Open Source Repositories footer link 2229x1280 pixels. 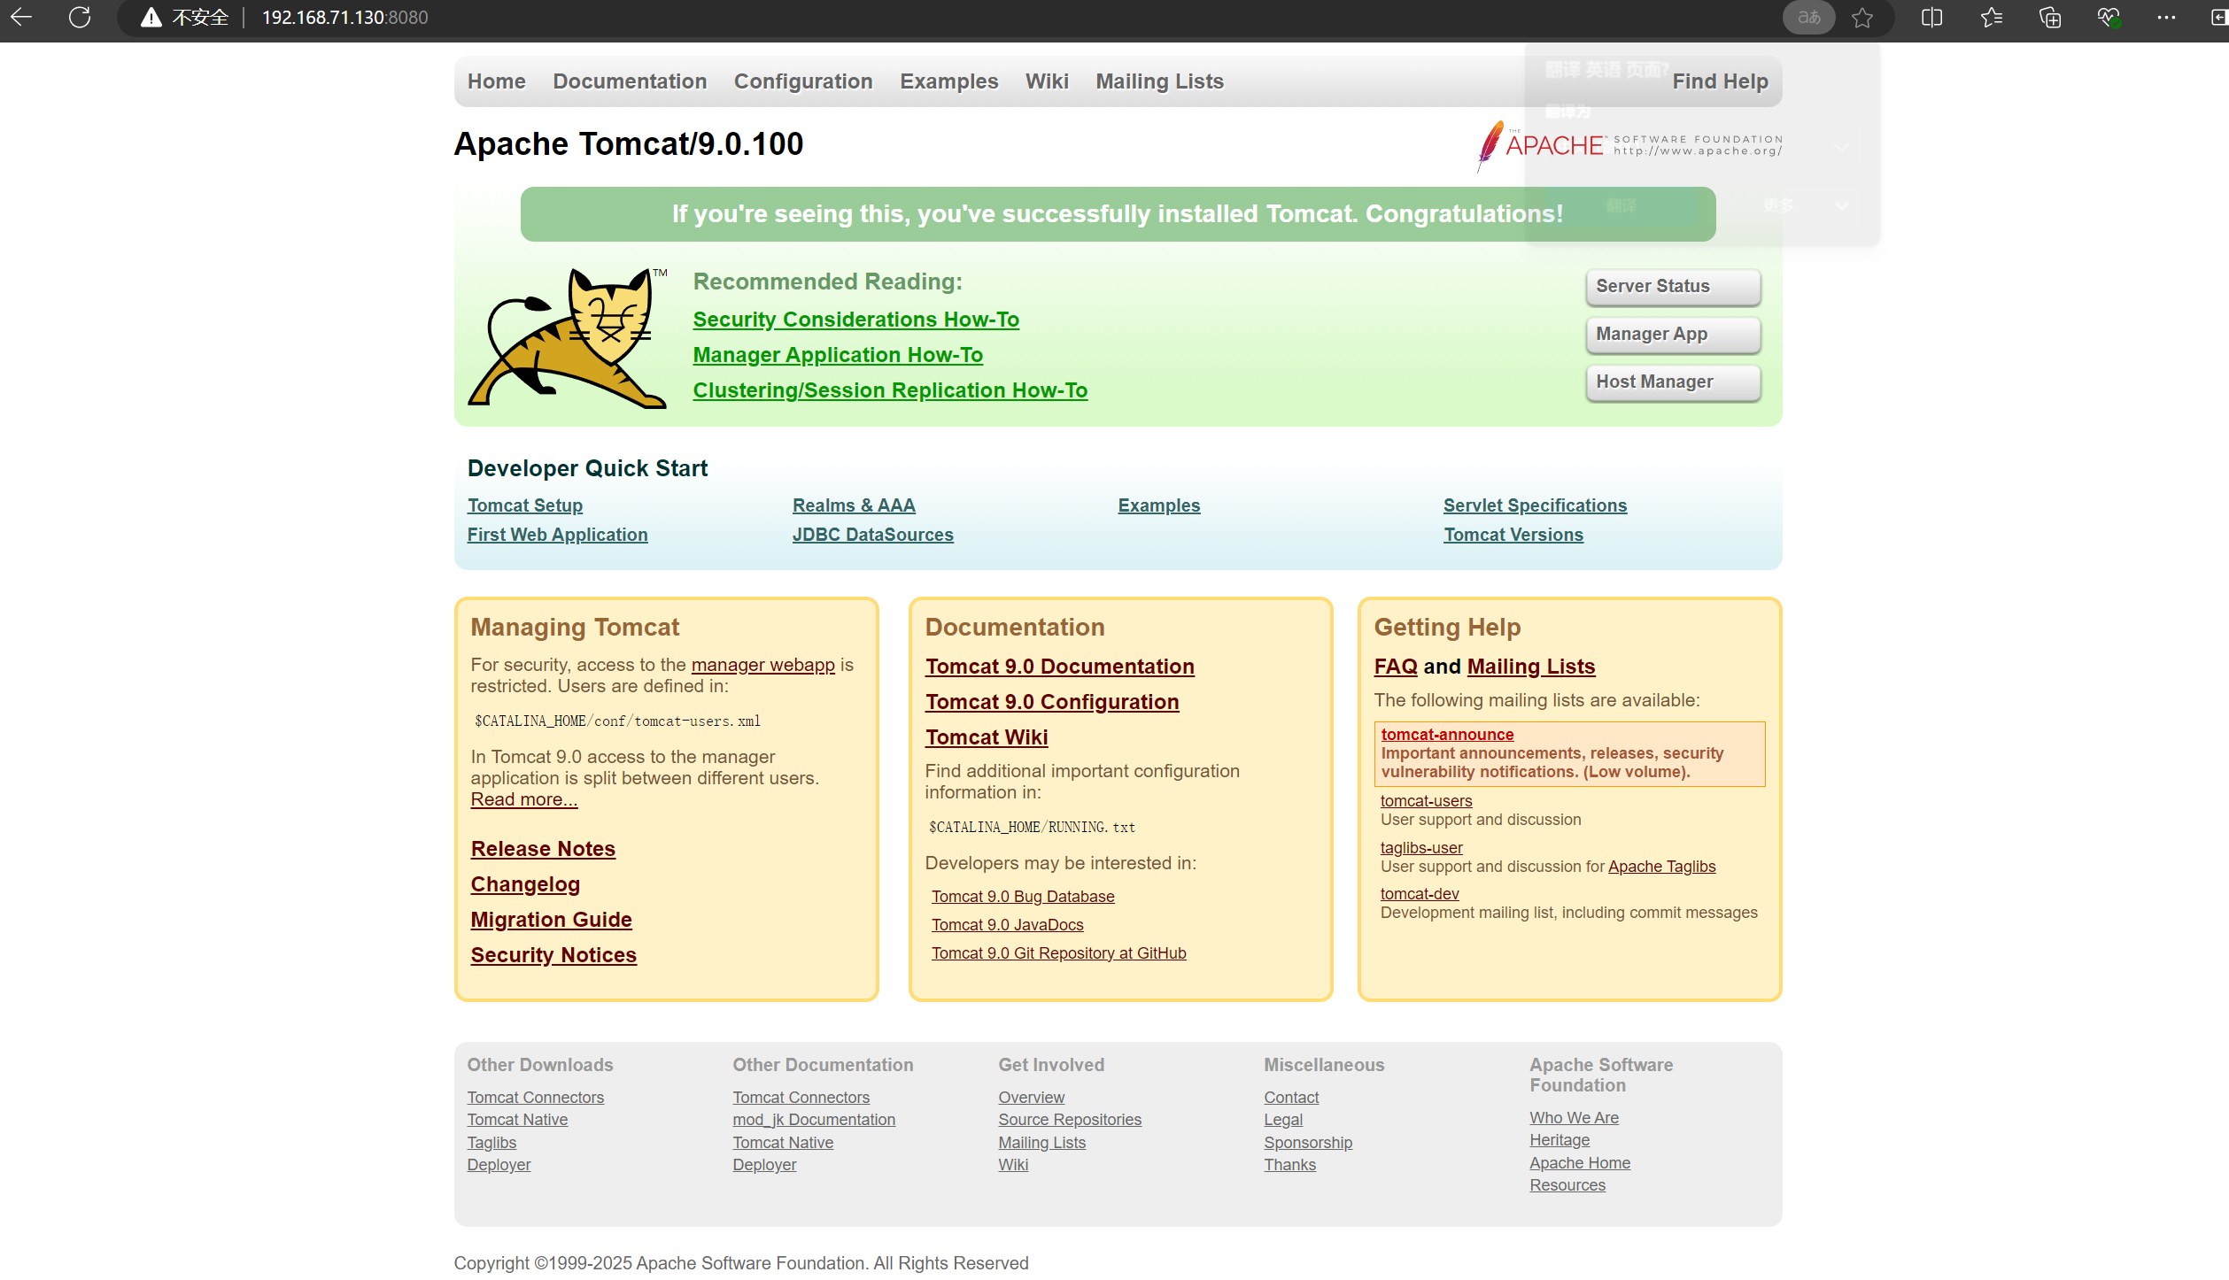pos(1070,1120)
